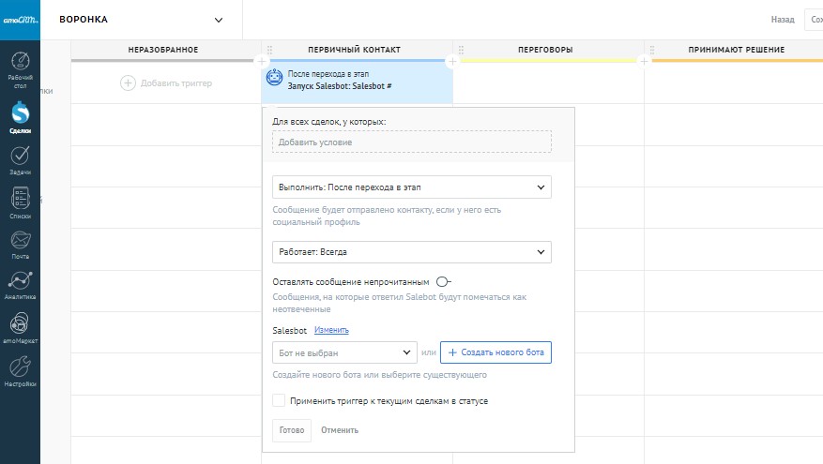Toggle Оставлять сообщение непрочитанным switch
The image size is (823, 464).
(443, 281)
